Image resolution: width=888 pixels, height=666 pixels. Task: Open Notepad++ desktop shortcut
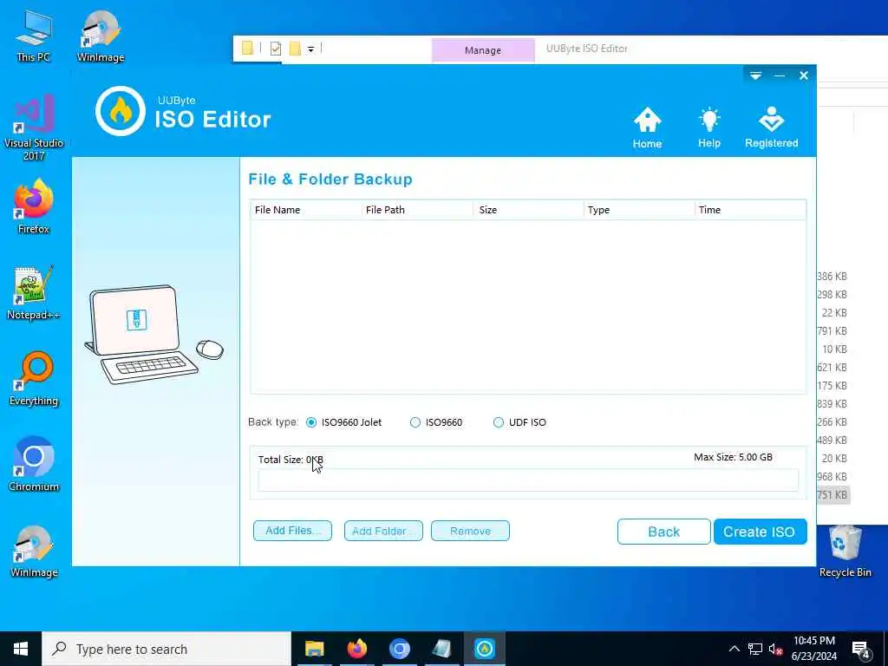click(34, 293)
